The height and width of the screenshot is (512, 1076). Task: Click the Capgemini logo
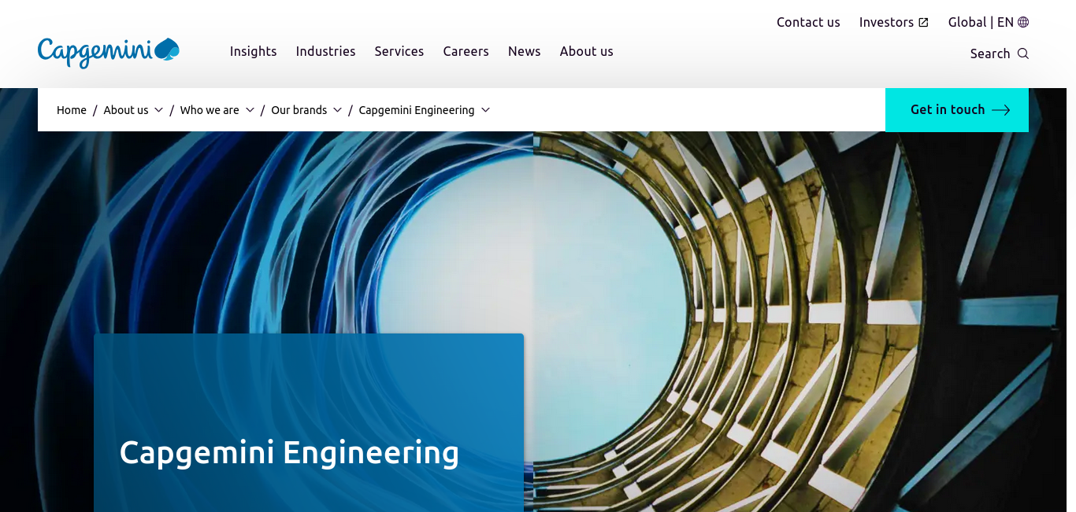tap(109, 52)
